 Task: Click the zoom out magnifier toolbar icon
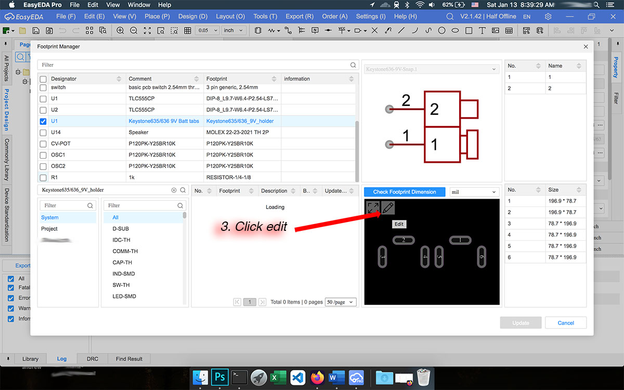pyautogui.click(x=134, y=31)
